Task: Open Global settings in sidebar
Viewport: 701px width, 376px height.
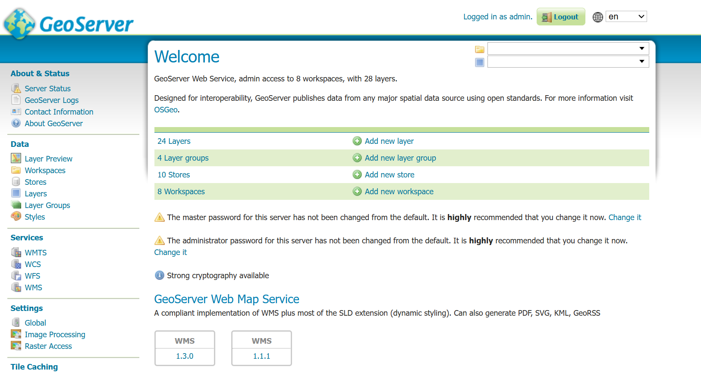Action: [x=35, y=323]
